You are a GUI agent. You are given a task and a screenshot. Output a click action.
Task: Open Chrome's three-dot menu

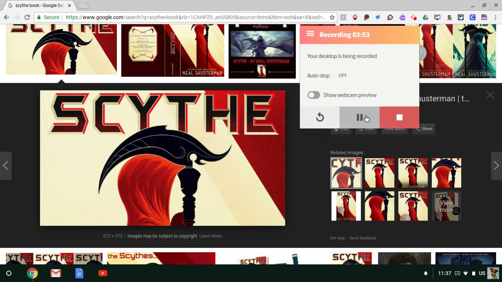(496, 17)
